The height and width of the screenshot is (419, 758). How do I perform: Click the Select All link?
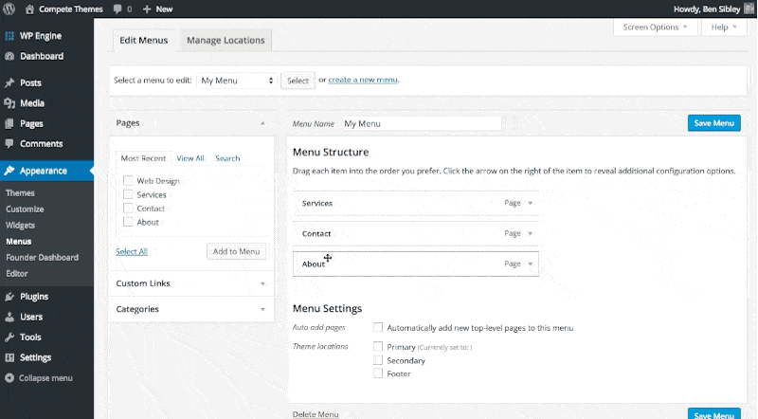(x=132, y=251)
